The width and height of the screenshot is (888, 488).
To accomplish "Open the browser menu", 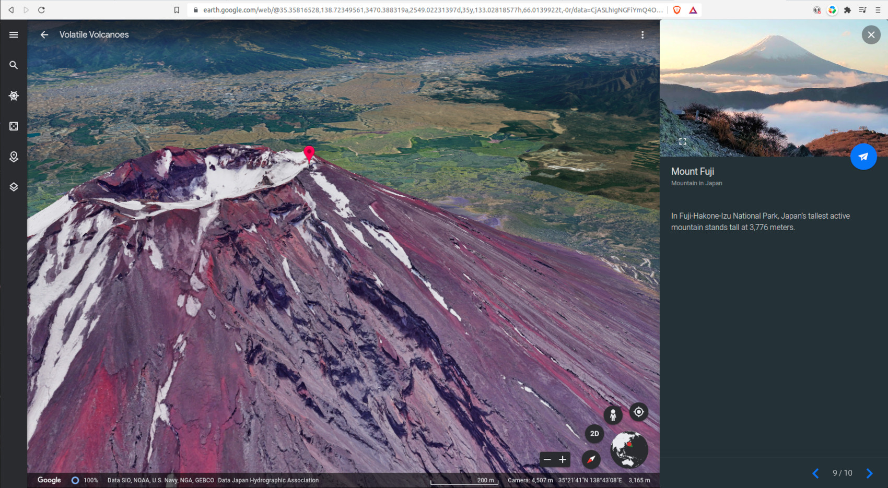I will [x=879, y=9].
